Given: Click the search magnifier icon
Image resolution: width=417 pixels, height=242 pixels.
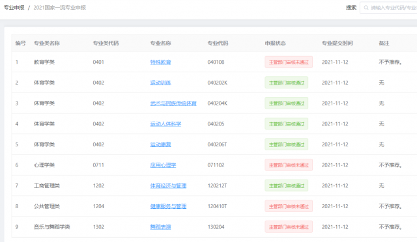Looking at the screenshot, I should click(x=366, y=8).
